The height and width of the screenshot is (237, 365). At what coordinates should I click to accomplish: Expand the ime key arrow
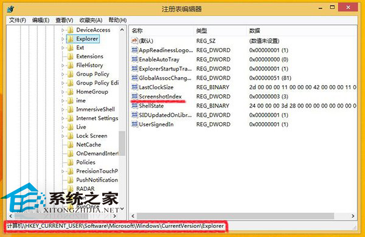pos(63,101)
